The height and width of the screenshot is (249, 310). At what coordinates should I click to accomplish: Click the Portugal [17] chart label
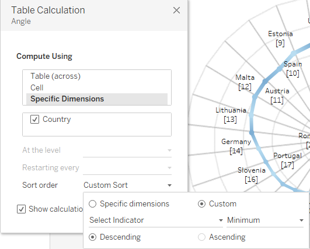(287, 160)
